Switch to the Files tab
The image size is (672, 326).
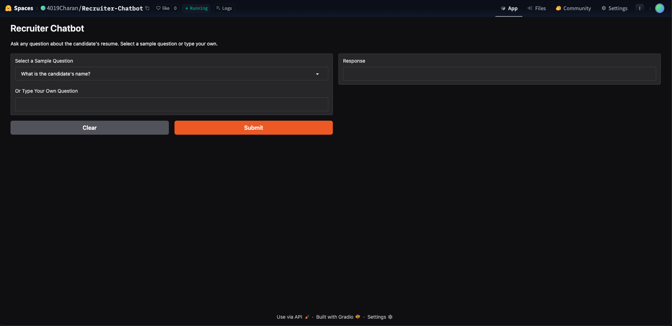point(537,8)
